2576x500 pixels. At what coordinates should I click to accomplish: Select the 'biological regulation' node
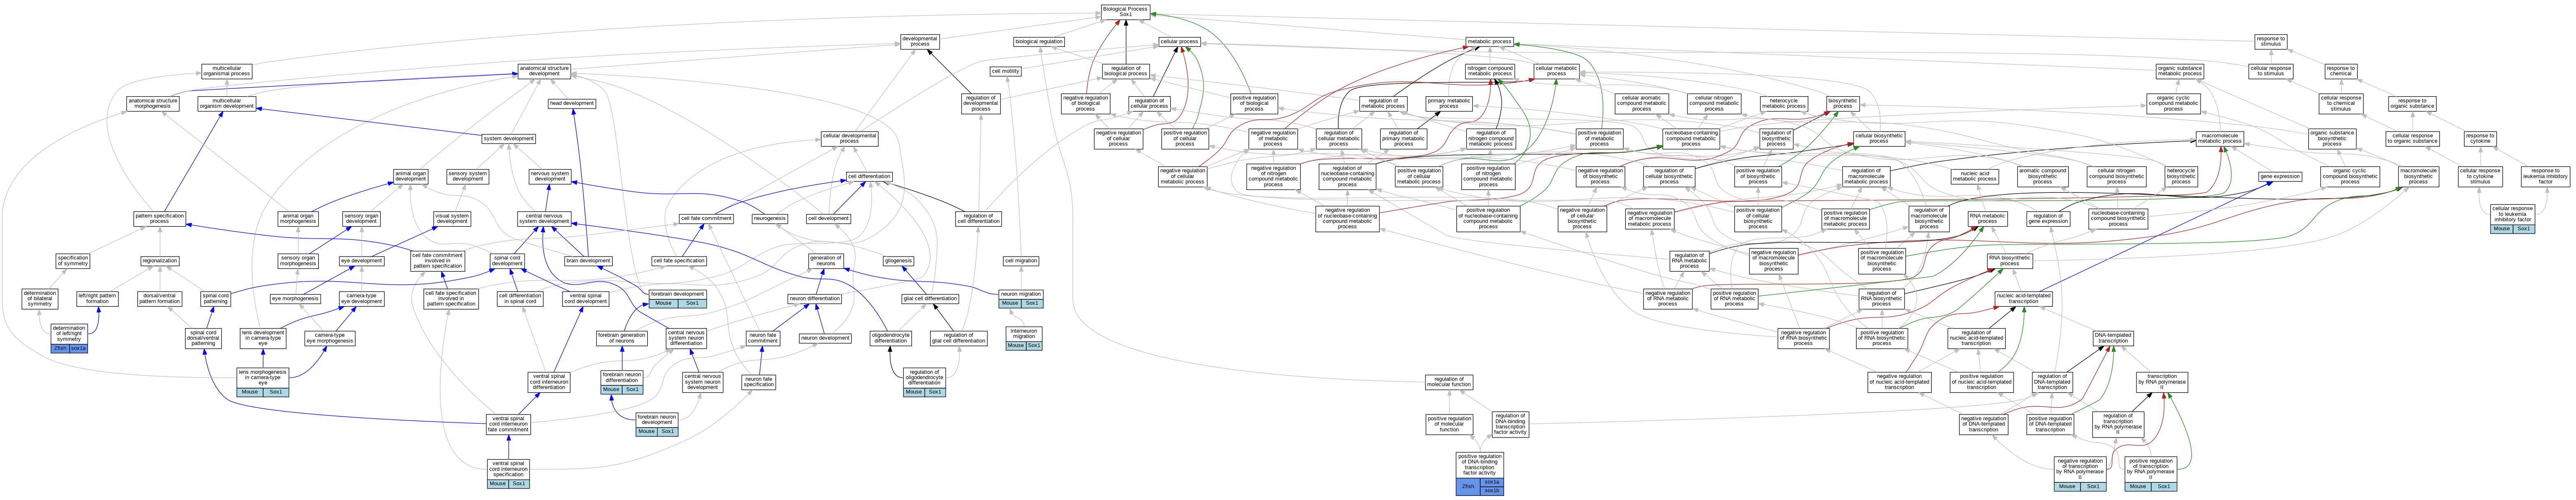pos(1039,42)
